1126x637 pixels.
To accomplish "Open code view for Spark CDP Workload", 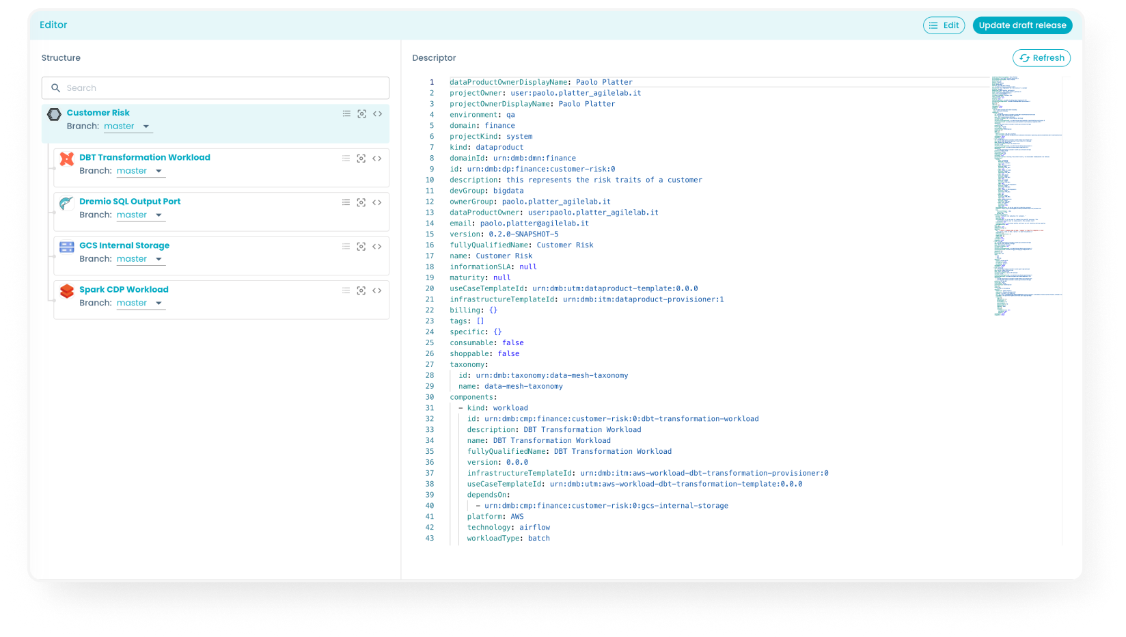I will click(x=377, y=290).
